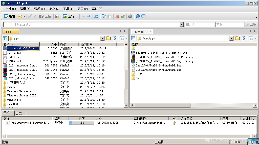Viewport: 259px width, 145px height.
Task: Click the Reconnect (重新连接) button
Action: 42,16
